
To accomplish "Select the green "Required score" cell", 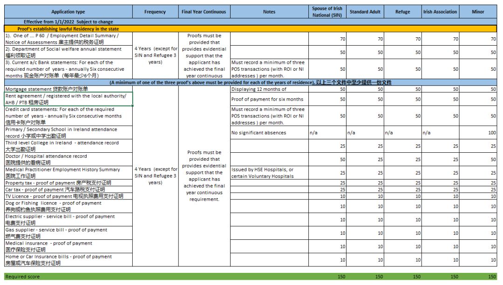I will [x=68, y=277].
